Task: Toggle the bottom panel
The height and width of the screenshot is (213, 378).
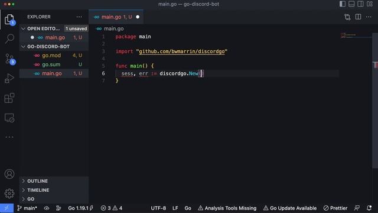Action: 351,4
